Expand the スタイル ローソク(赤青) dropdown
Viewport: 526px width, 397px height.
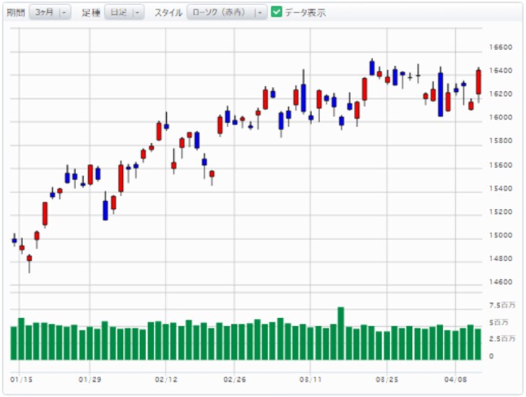226,12
